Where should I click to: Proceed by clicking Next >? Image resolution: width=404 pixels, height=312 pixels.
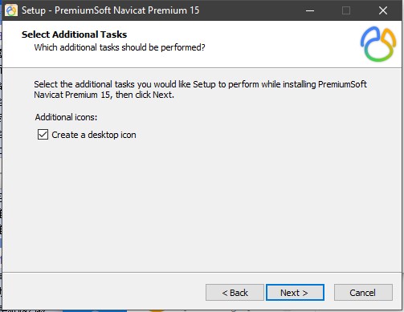tap(295, 293)
